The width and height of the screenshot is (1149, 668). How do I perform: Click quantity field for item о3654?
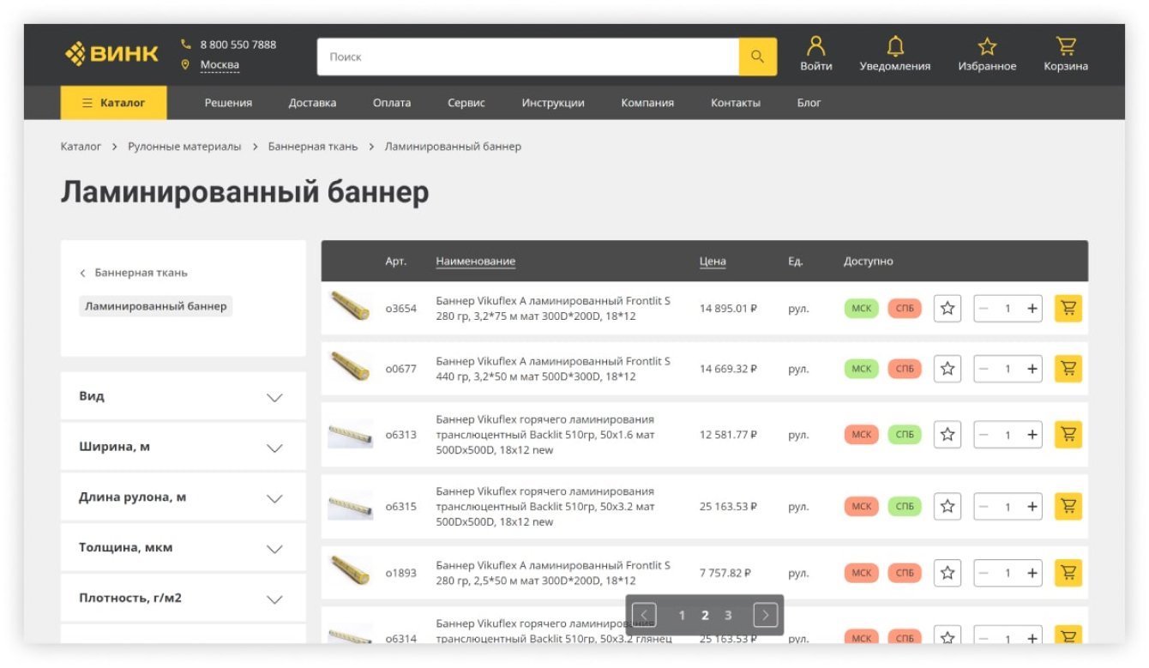[x=1008, y=309]
